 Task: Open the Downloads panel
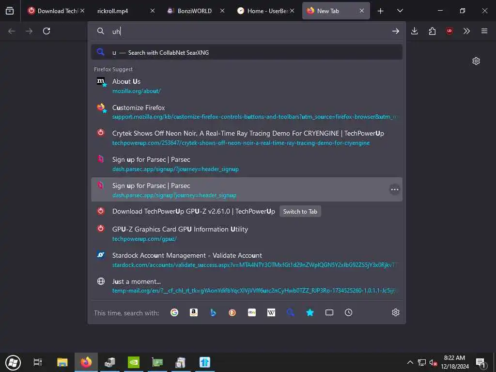(x=415, y=31)
